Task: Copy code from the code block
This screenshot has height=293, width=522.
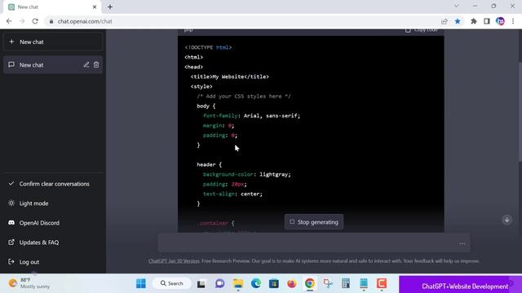Action: click(421, 30)
